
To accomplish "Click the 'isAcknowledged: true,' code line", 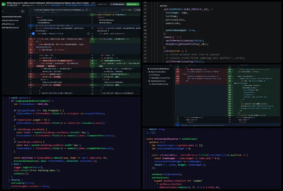I will (x=180, y=30).
